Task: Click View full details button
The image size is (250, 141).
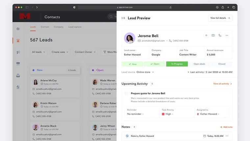Action: pyautogui.click(x=220, y=18)
